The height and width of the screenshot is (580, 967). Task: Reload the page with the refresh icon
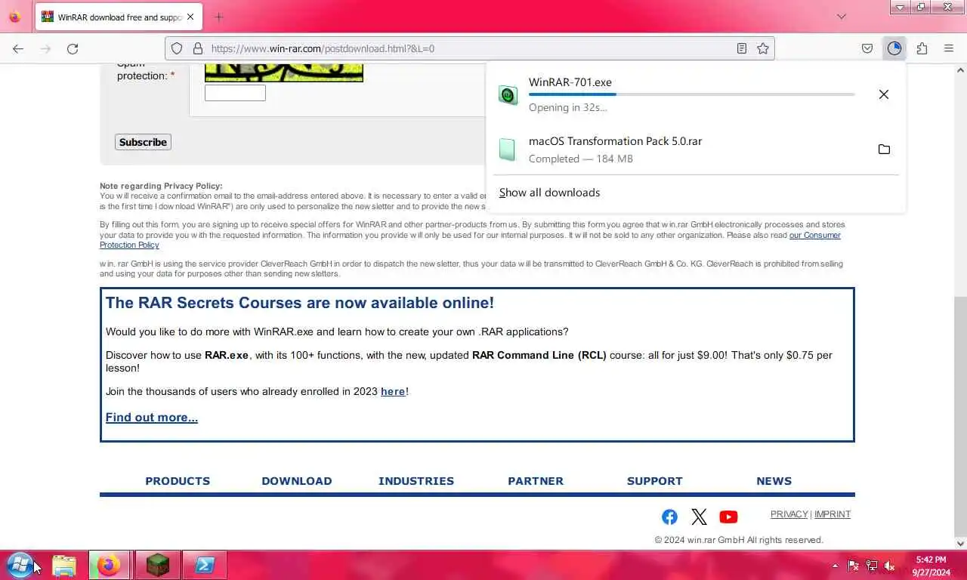[73, 48]
